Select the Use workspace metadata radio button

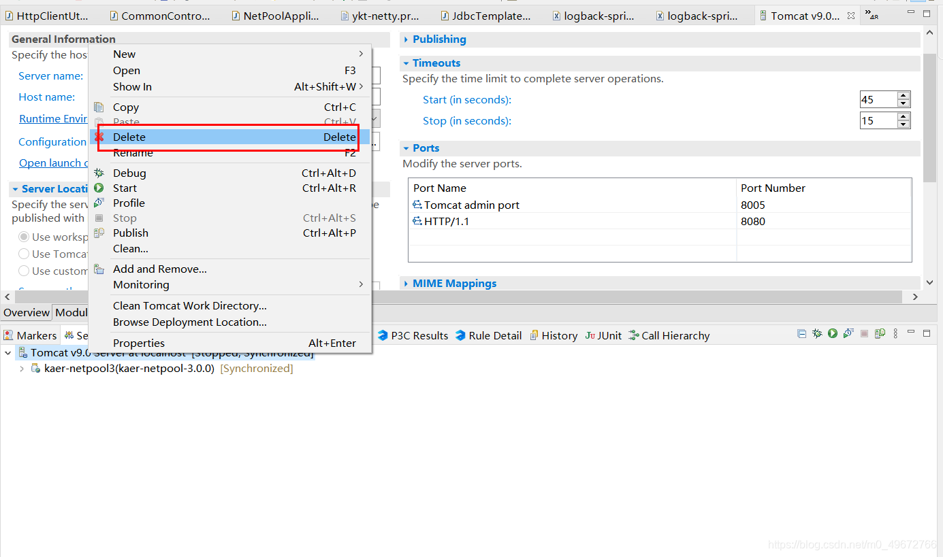coord(25,237)
